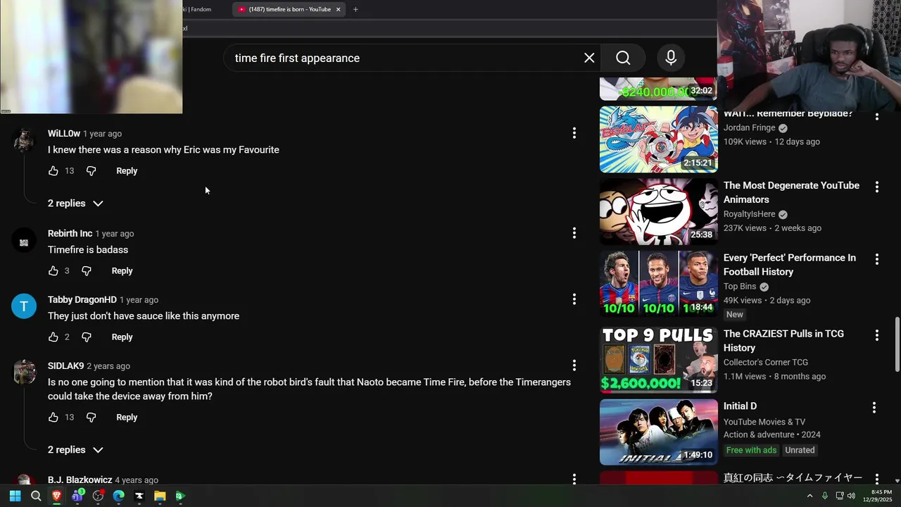Open options for CRAZIEST Pulls in TCG video
This screenshot has height=507, width=901.
[877, 335]
